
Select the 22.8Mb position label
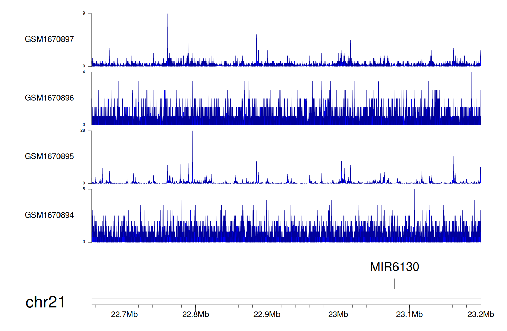point(195,314)
